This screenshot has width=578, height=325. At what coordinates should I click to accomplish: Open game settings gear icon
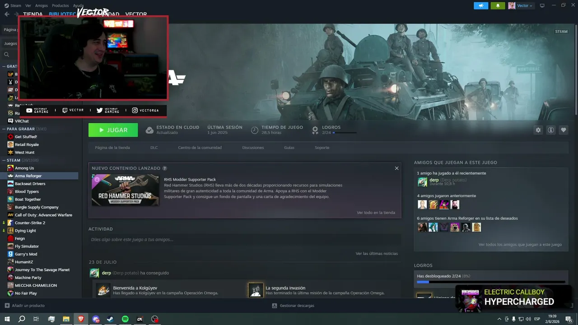click(x=538, y=130)
